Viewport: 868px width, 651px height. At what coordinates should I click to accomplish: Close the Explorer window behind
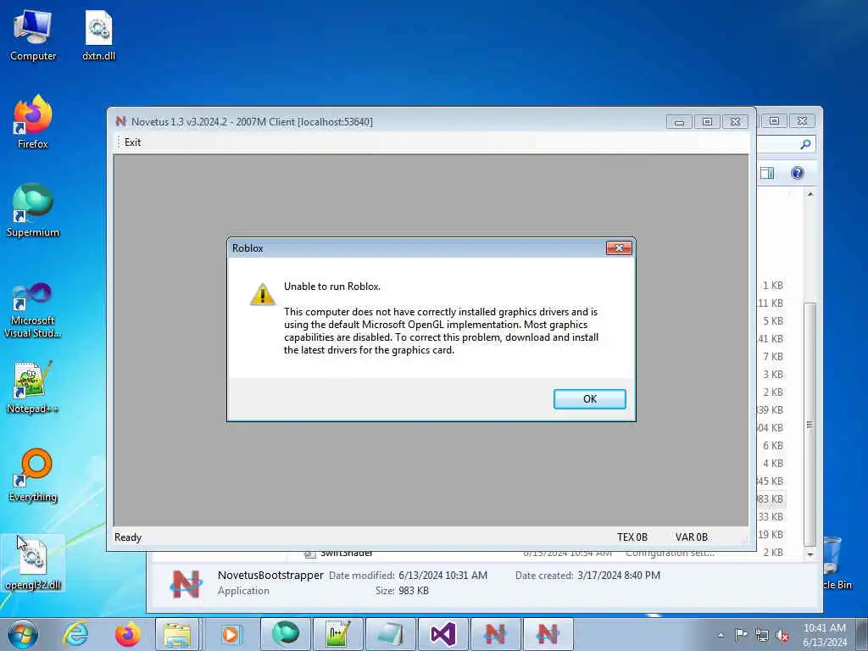click(x=802, y=120)
